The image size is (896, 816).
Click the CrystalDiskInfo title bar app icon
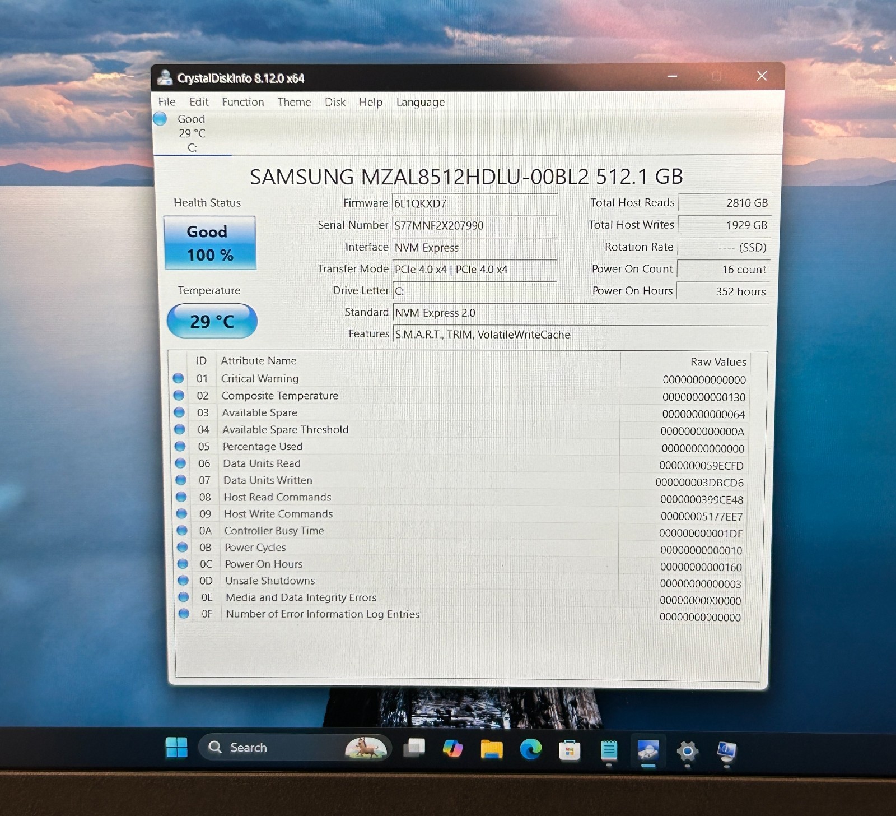click(165, 77)
